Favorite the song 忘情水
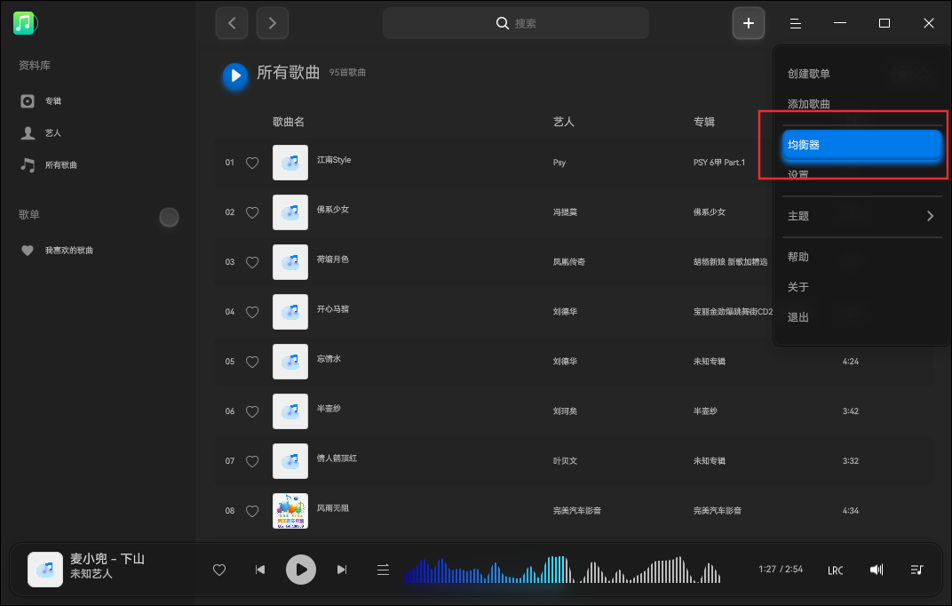This screenshot has height=606, width=952. pyautogui.click(x=252, y=362)
